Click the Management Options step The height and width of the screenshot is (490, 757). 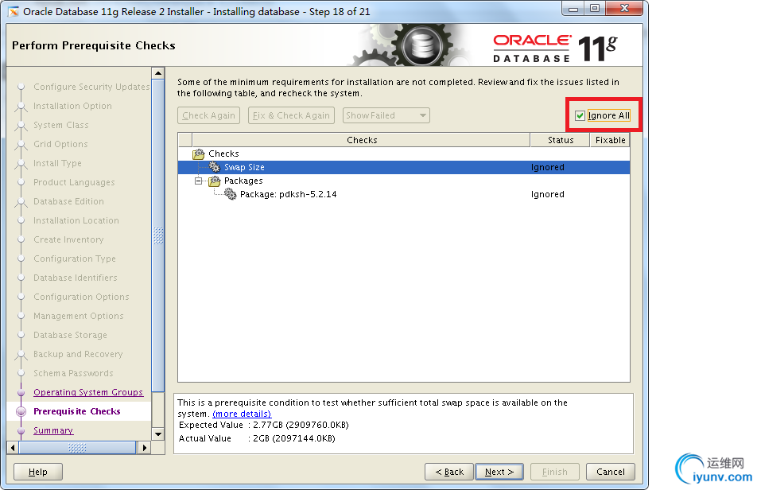pyautogui.click(x=78, y=317)
